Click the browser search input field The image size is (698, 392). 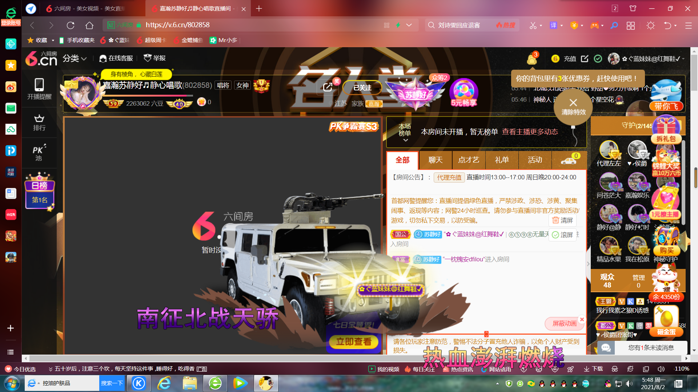pos(464,25)
